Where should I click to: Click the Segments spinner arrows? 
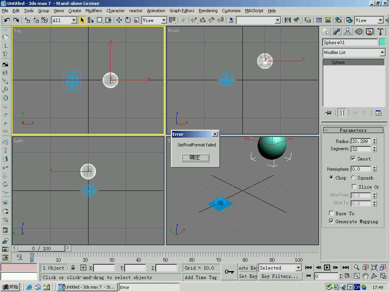375,149
